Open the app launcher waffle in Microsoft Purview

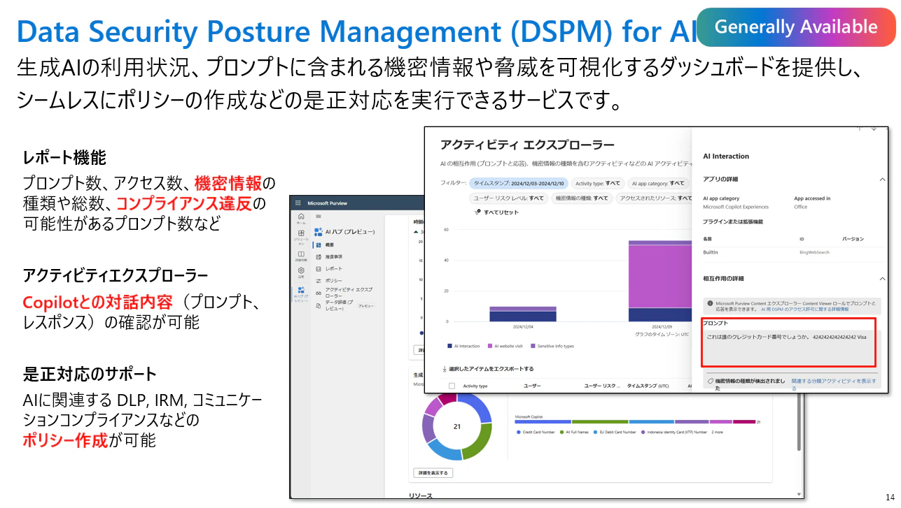298,203
